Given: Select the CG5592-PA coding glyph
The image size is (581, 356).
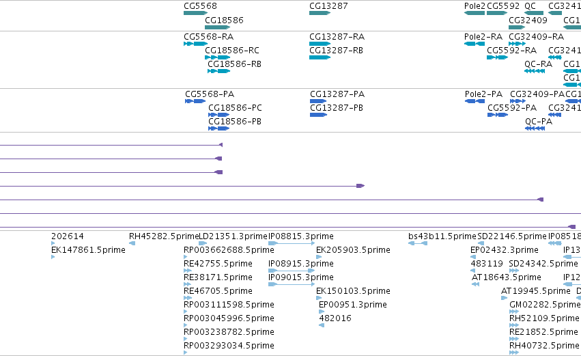Looking at the screenshot, I should tap(498, 115).
